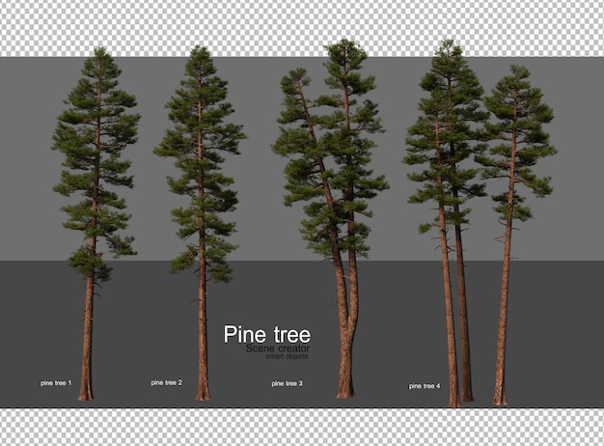Image resolution: width=604 pixels, height=446 pixels.
Task: Click the 'Pine tree' title text
Action: point(267,334)
